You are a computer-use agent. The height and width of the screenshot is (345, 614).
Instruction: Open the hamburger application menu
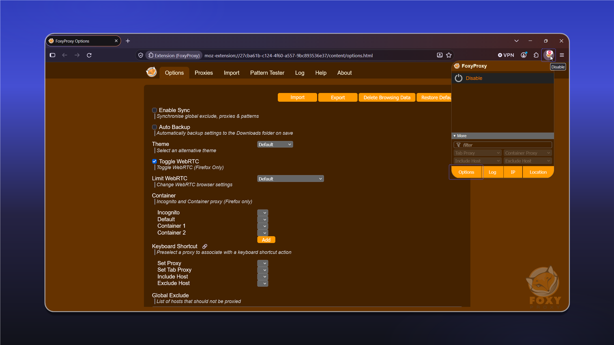562,55
